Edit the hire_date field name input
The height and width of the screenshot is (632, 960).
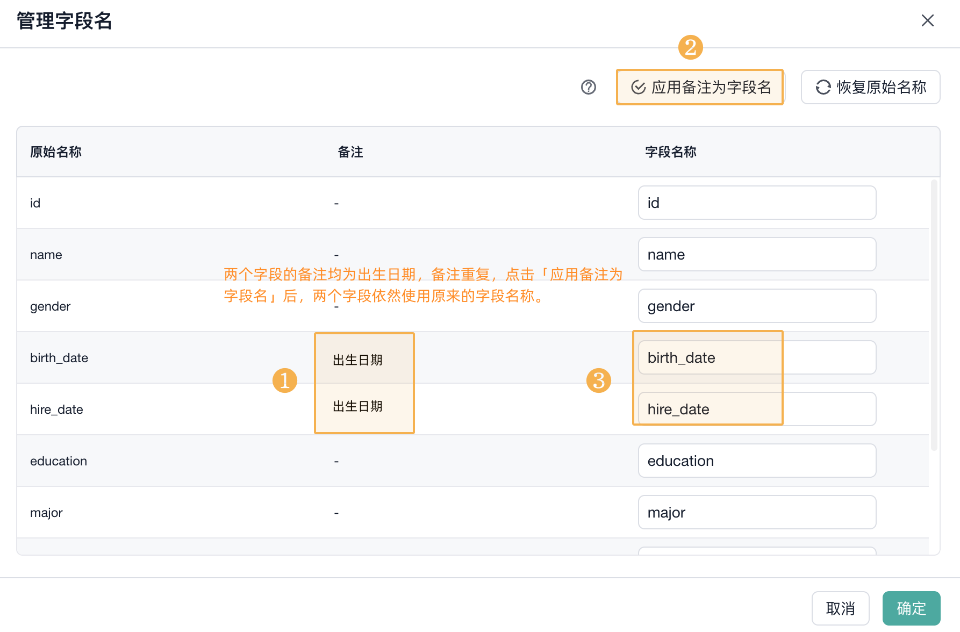(757, 409)
